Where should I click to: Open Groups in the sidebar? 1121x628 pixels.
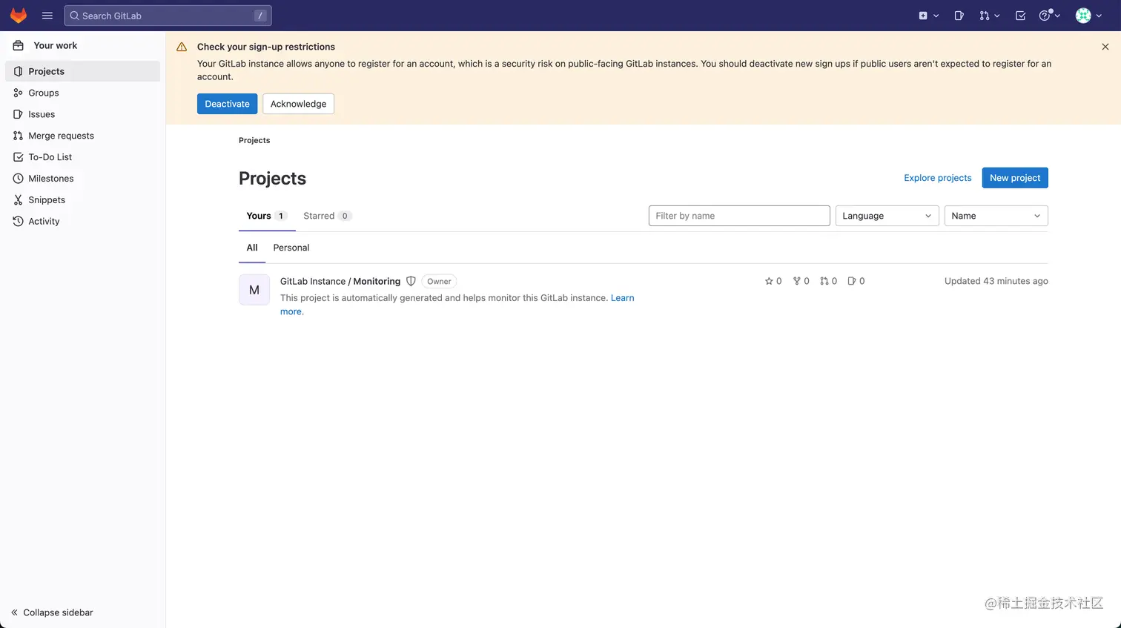click(x=83, y=93)
